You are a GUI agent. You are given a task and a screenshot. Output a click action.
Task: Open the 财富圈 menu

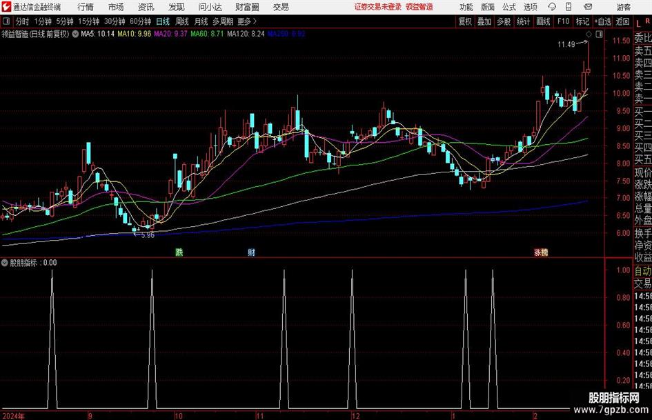click(x=247, y=7)
